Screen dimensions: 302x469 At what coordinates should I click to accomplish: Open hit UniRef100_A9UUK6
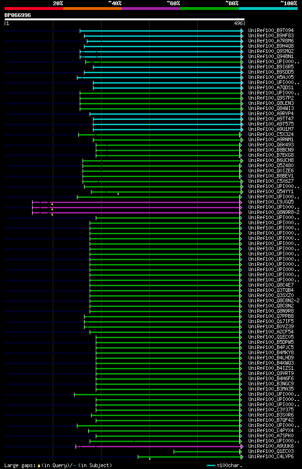coord(271,446)
